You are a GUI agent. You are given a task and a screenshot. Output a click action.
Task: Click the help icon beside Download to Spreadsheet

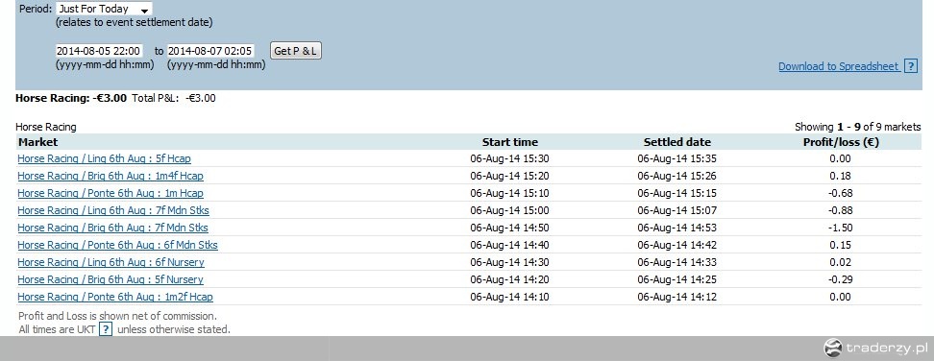coord(910,66)
